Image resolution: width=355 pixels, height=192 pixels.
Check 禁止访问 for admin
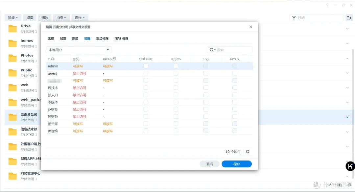[x=146, y=66]
